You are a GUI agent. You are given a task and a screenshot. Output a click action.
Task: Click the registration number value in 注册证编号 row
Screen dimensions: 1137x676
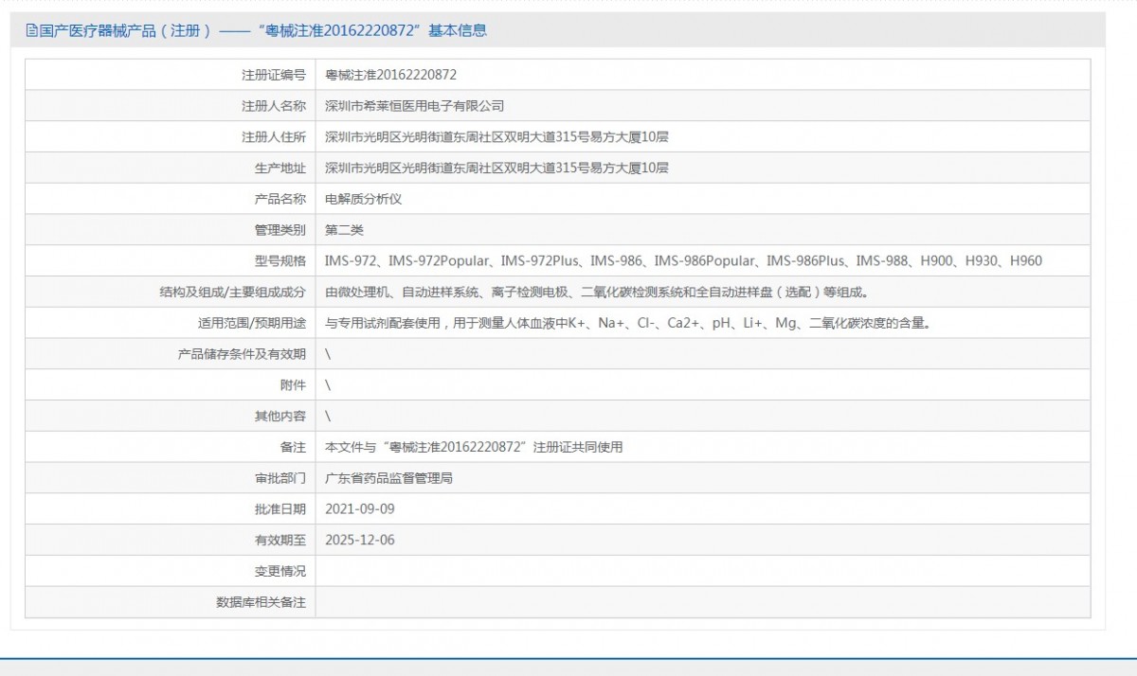pos(390,75)
